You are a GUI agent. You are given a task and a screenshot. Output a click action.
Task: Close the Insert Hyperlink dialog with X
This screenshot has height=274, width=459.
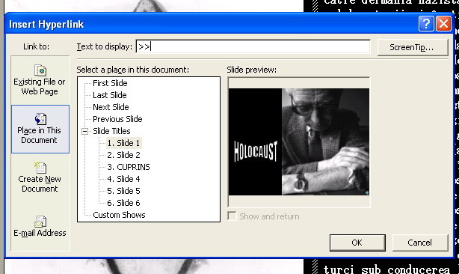click(x=443, y=24)
